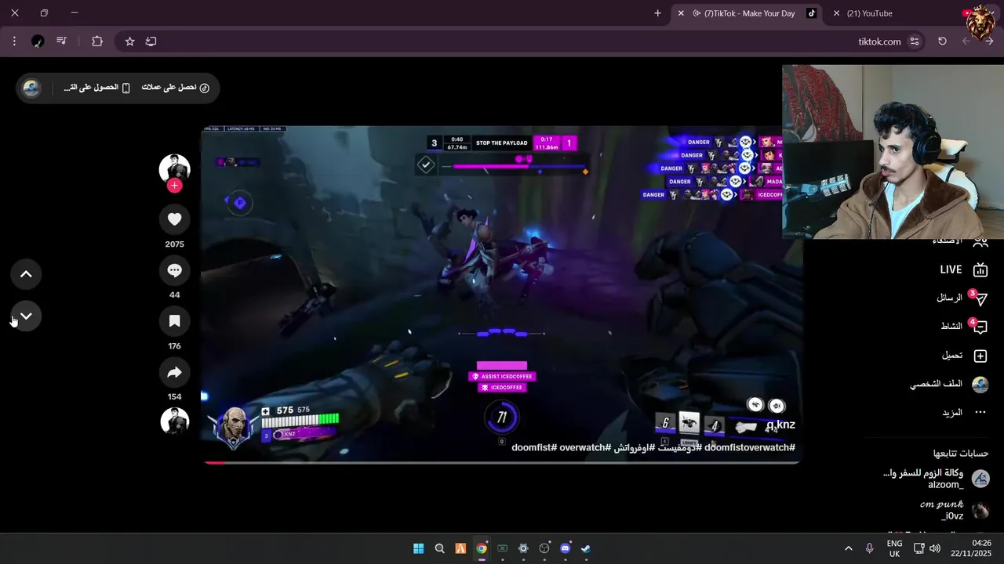This screenshot has width=1004, height=564.
Task: Click the install app icon in address bar
Action: point(151,42)
